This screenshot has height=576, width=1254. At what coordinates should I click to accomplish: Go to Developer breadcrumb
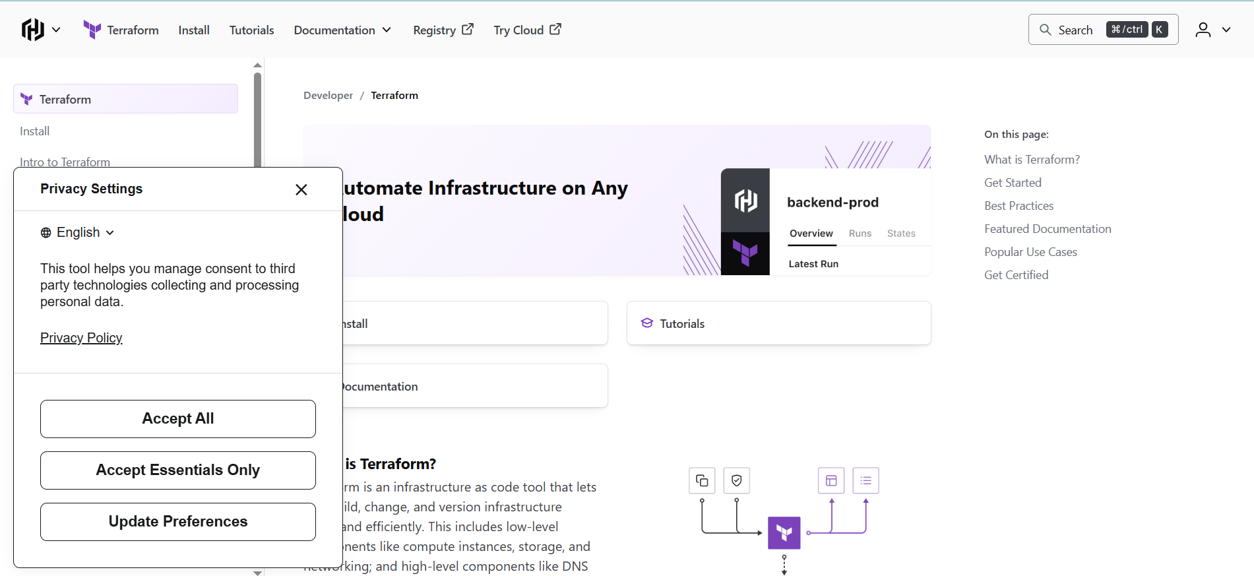tap(328, 95)
